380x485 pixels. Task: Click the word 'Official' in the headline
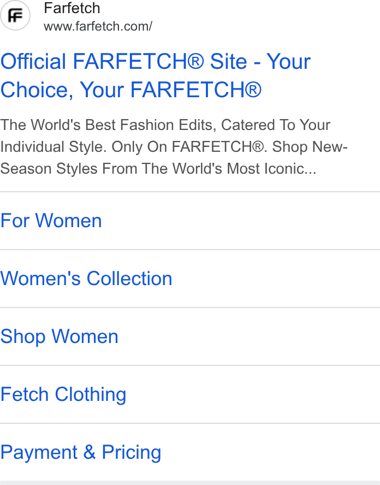33,61
